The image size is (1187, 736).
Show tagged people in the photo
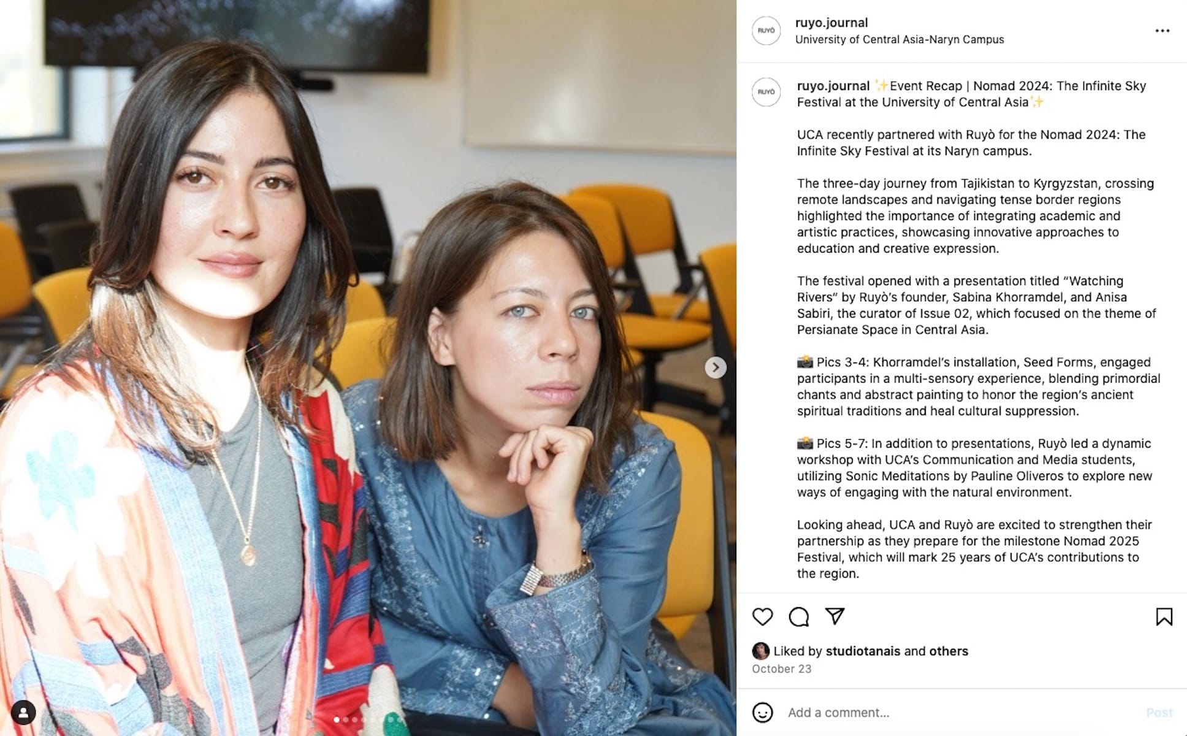23,713
